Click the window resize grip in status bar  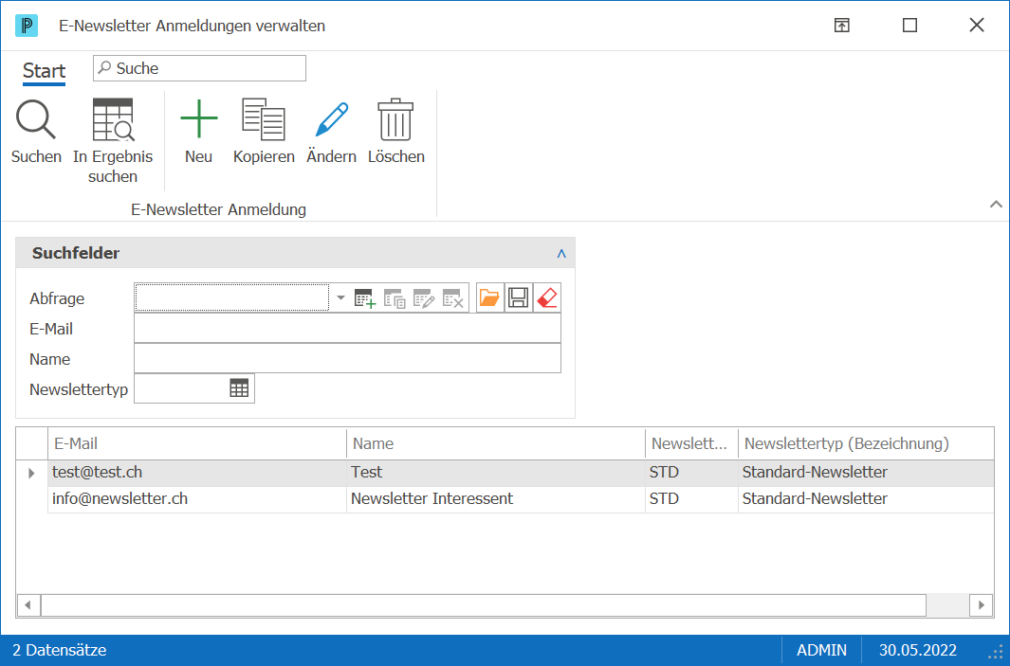click(996, 653)
